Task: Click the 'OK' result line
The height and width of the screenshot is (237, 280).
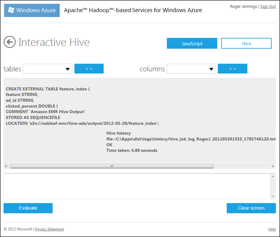Action: [109, 145]
